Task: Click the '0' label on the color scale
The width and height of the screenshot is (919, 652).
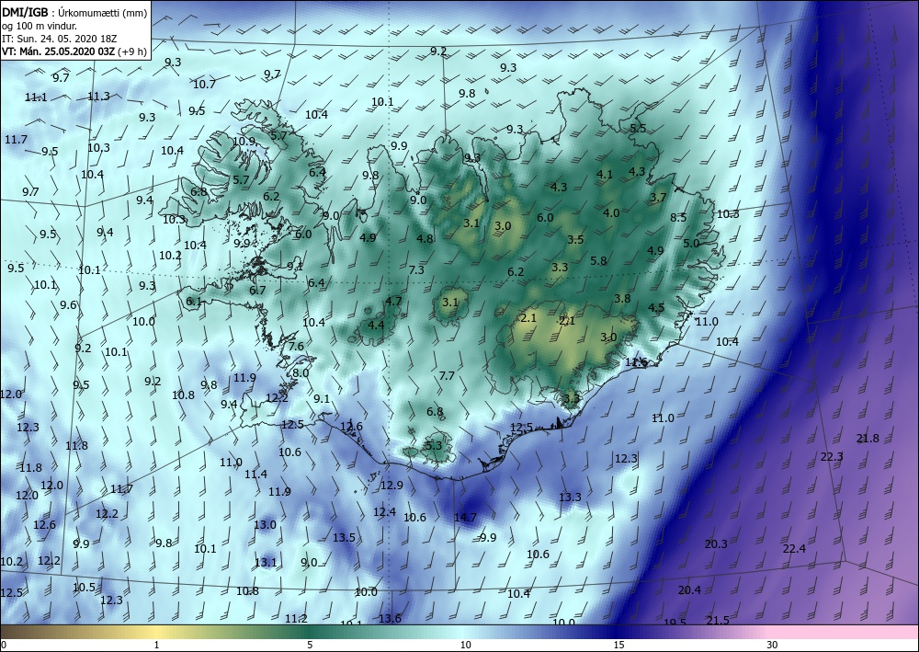Action: point(4,645)
